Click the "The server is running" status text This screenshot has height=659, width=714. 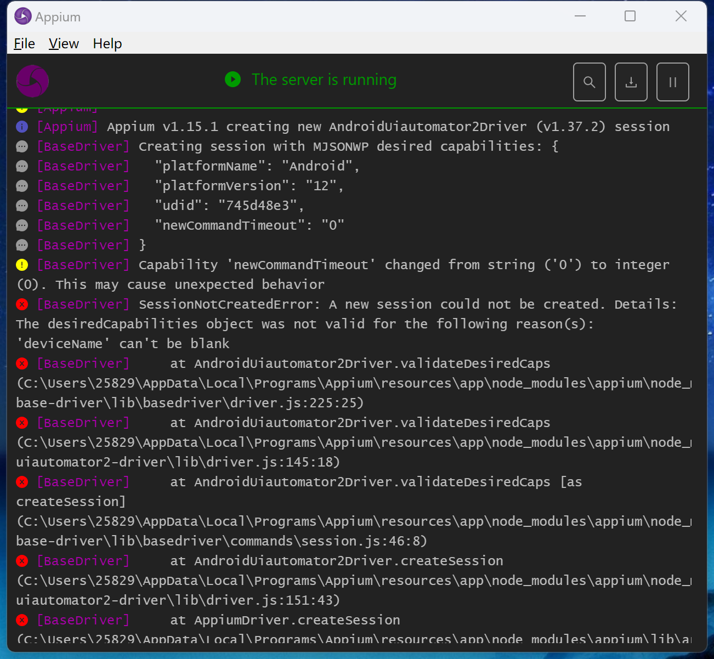click(324, 80)
